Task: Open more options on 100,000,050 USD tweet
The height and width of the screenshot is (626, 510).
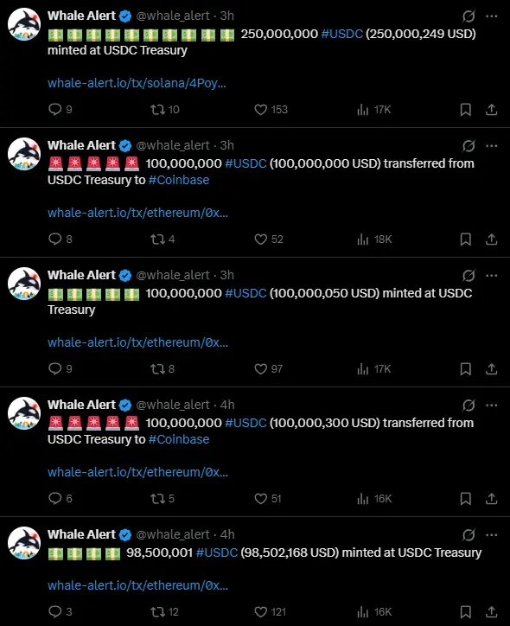Action: click(491, 276)
